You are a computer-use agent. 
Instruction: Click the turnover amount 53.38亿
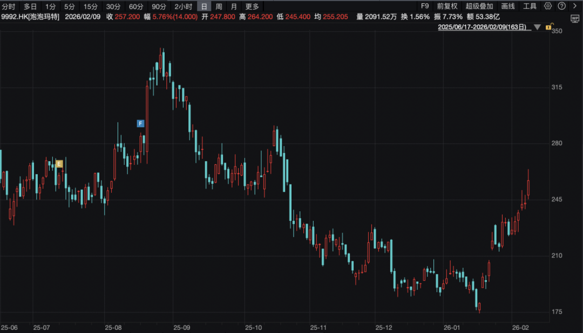pos(487,17)
